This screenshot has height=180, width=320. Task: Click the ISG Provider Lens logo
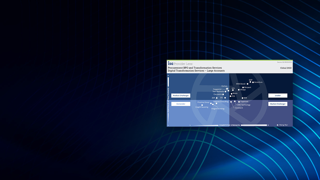click(180, 63)
